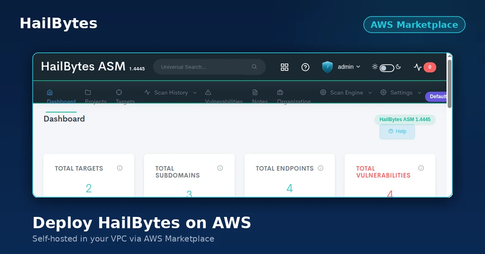This screenshot has width=485, height=254.
Task: Click the warning triangle Vulnerabilities icon
Action: [x=208, y=92]
